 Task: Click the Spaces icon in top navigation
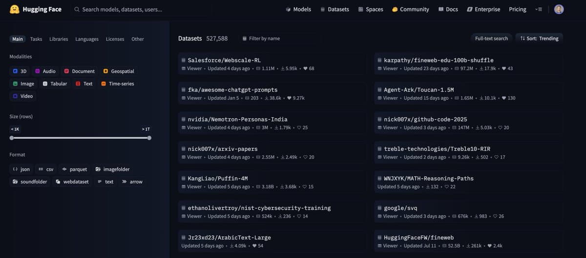pos(360,9)
